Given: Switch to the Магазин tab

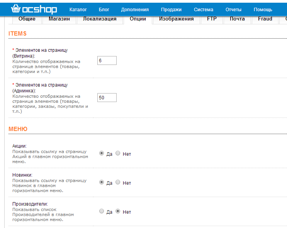Looking at the screenshot, I should (59, 19).
